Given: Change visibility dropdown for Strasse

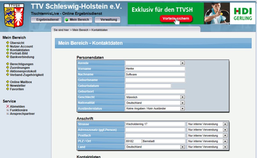Looking at the screenshot, I should pyautogui.click(x=225, y=124).
